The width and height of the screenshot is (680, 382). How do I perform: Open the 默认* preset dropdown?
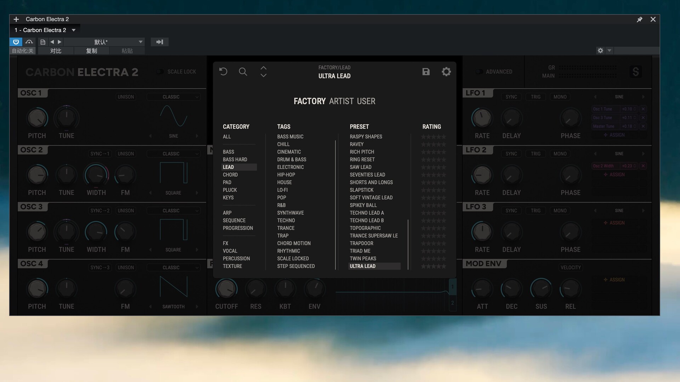(104, 42)
